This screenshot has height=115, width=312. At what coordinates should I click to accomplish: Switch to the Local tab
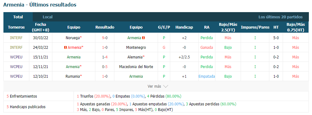[x=48, y=17]
